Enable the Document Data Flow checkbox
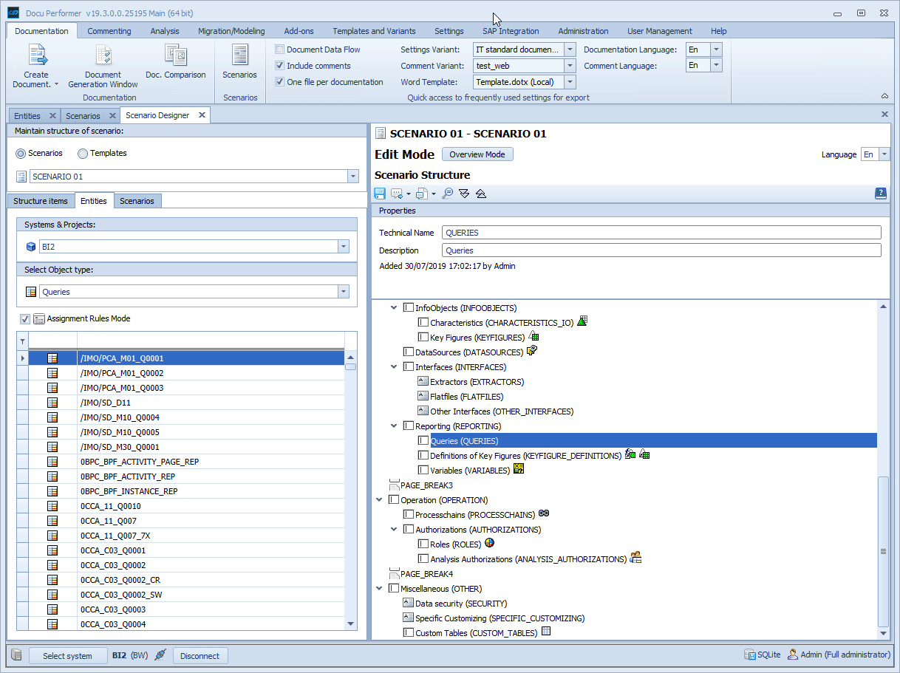This screenshot has width=900, height=673. point(279,49)
